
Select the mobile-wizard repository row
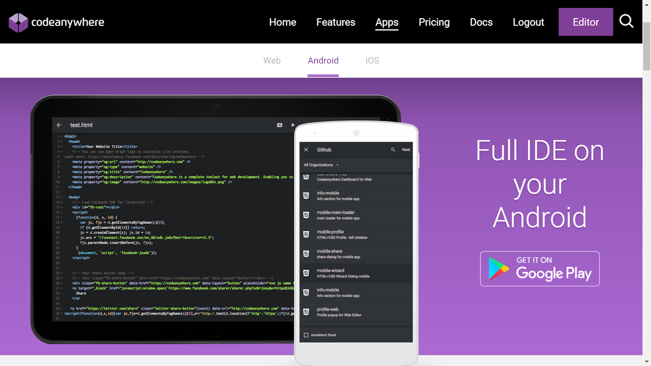point(356,274)
